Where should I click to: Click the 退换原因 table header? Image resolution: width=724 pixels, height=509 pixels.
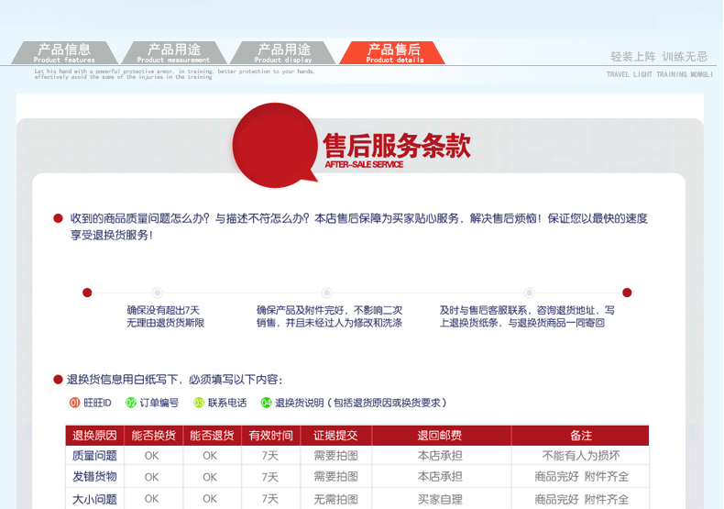pos(94,436)
